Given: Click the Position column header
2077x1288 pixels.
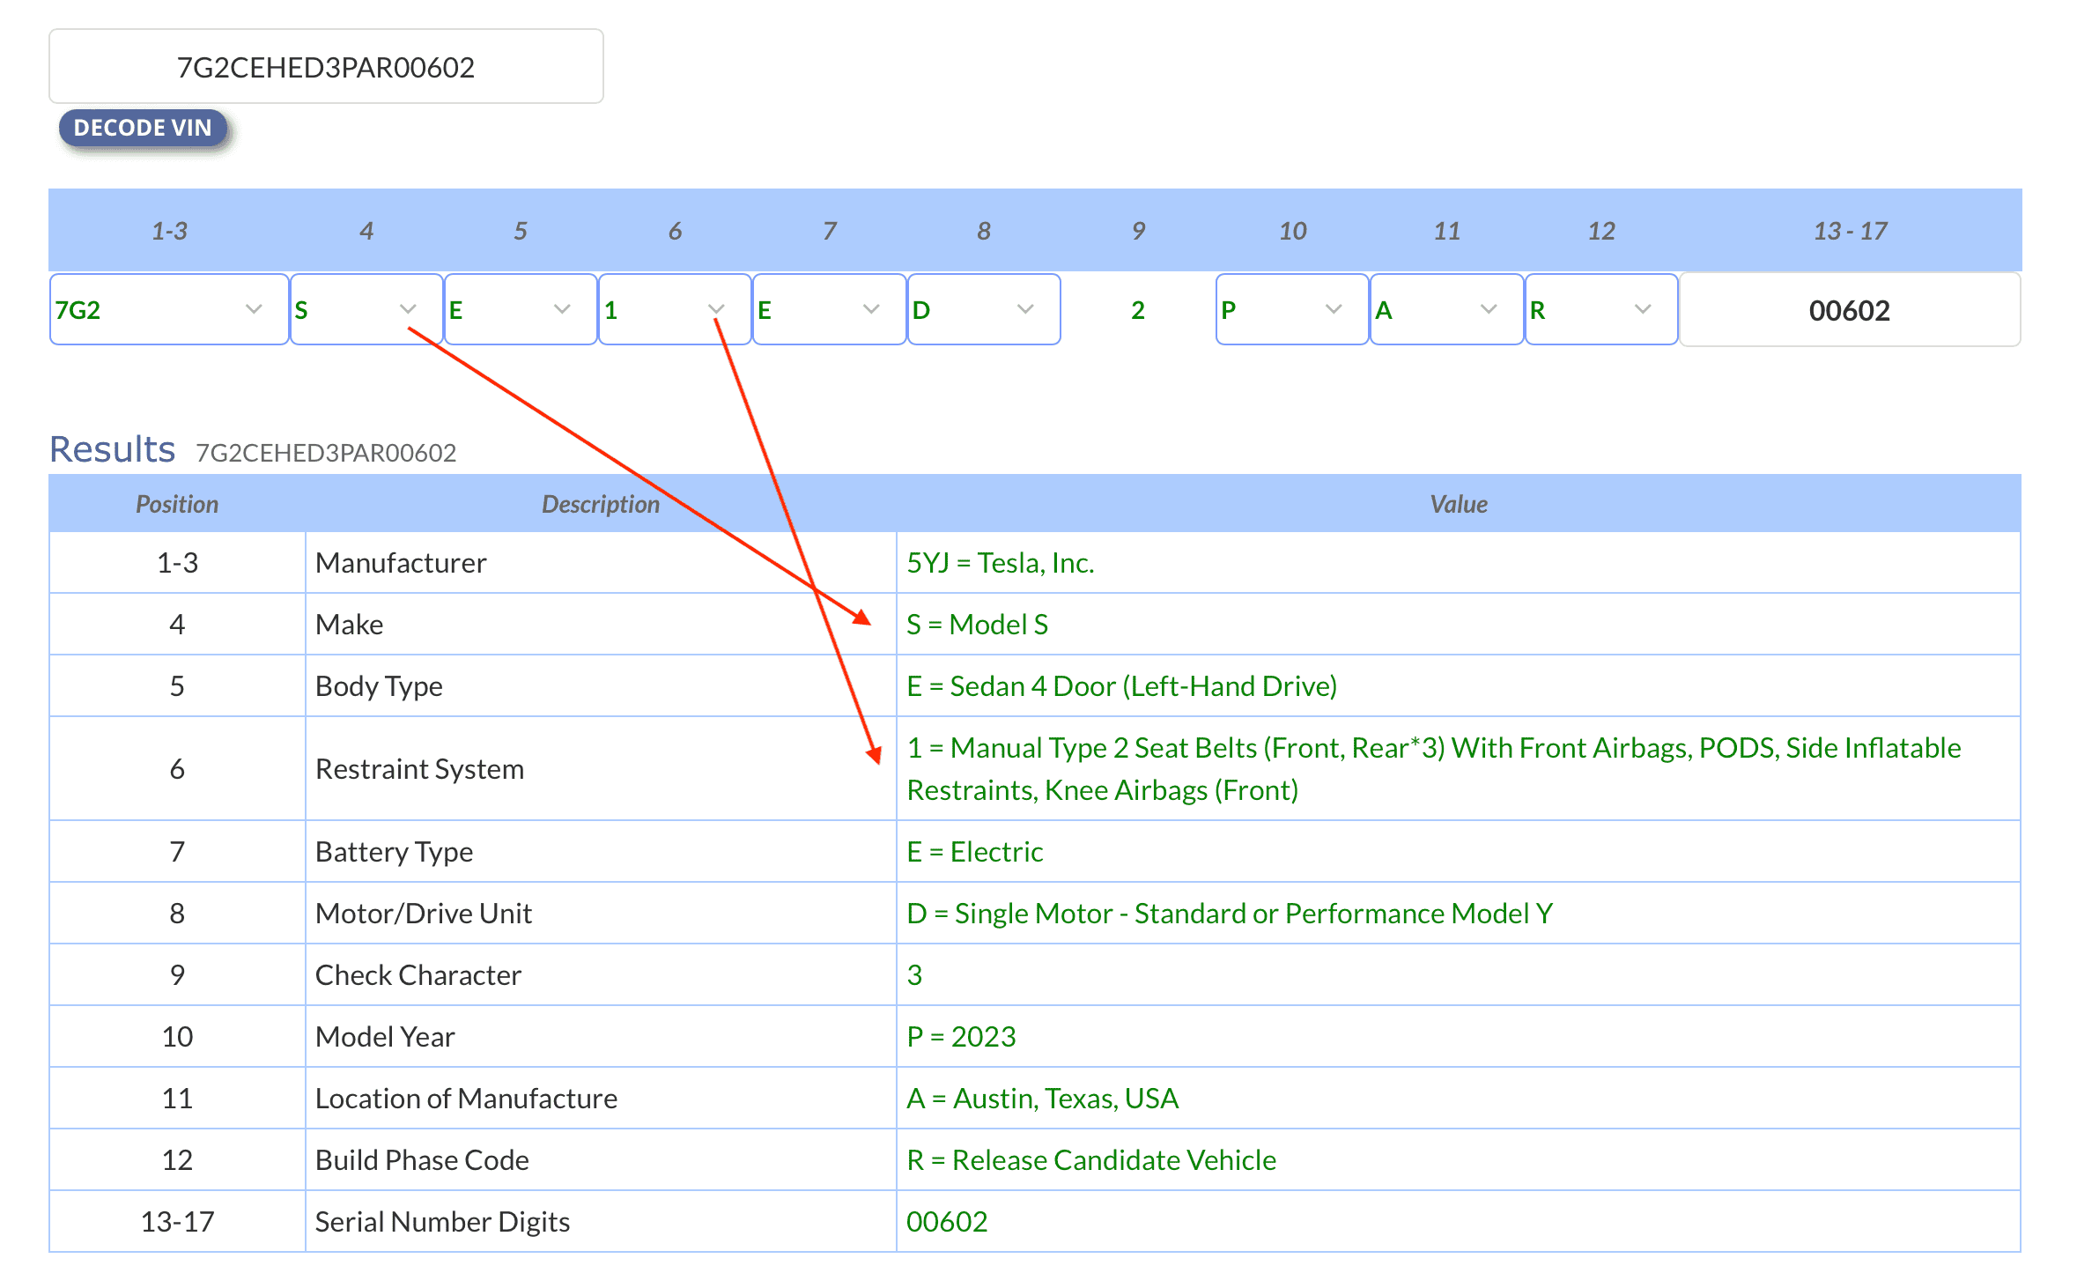Looking at the screenshot, I should pos(177,504).
